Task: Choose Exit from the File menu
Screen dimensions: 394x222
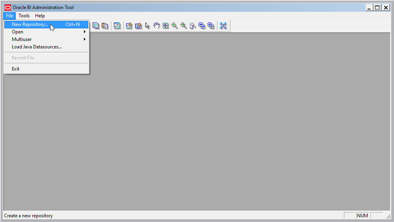Action: [x=46, y=69]
